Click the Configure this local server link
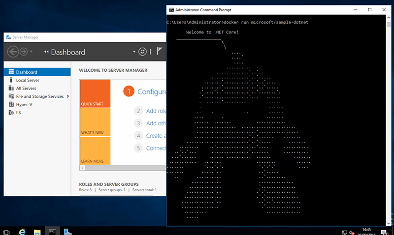 [152, 91]
